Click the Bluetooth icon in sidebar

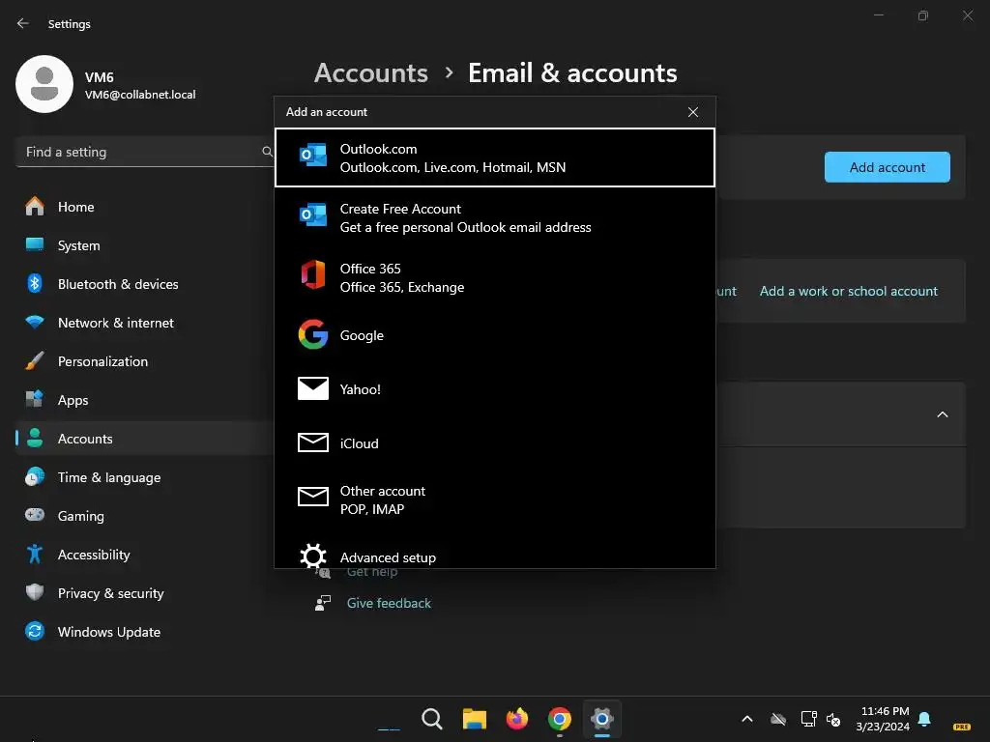35,283
